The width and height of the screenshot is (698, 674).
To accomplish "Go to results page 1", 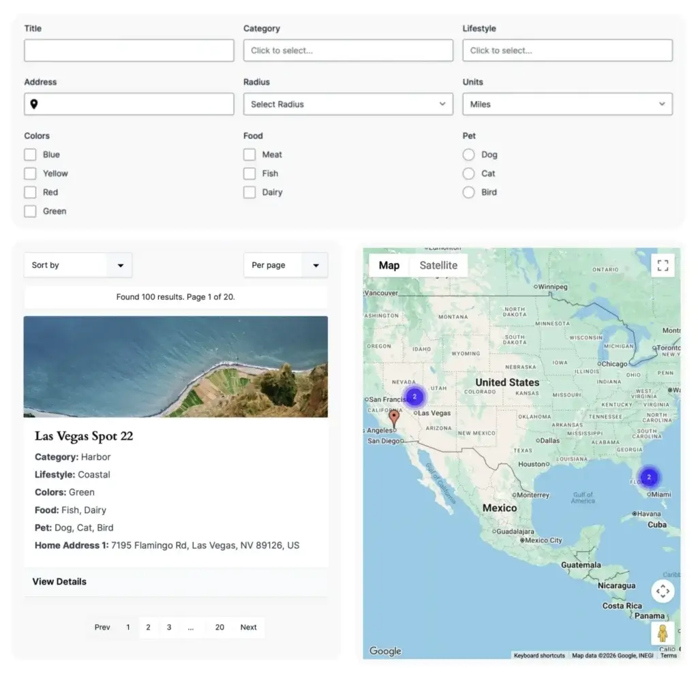I will click(x=128, y=627).
